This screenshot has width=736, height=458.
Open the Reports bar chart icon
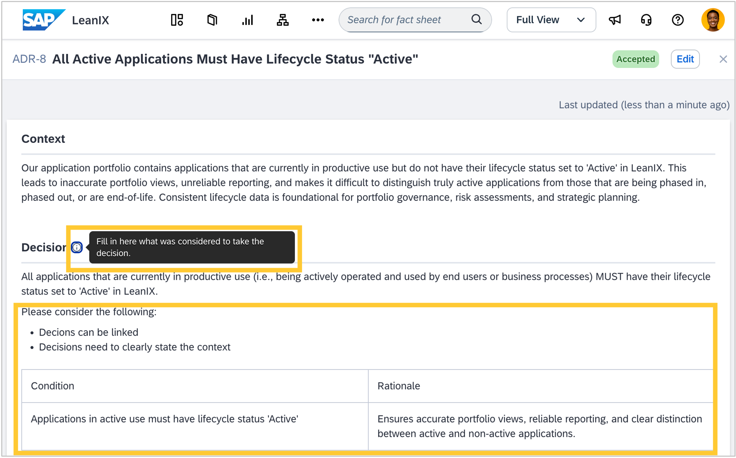pyautogui.click(x=247, y=20)
